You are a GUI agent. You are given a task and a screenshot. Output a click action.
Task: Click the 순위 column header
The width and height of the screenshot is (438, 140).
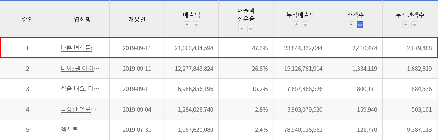pyautogui.click(x=27, y=19)
